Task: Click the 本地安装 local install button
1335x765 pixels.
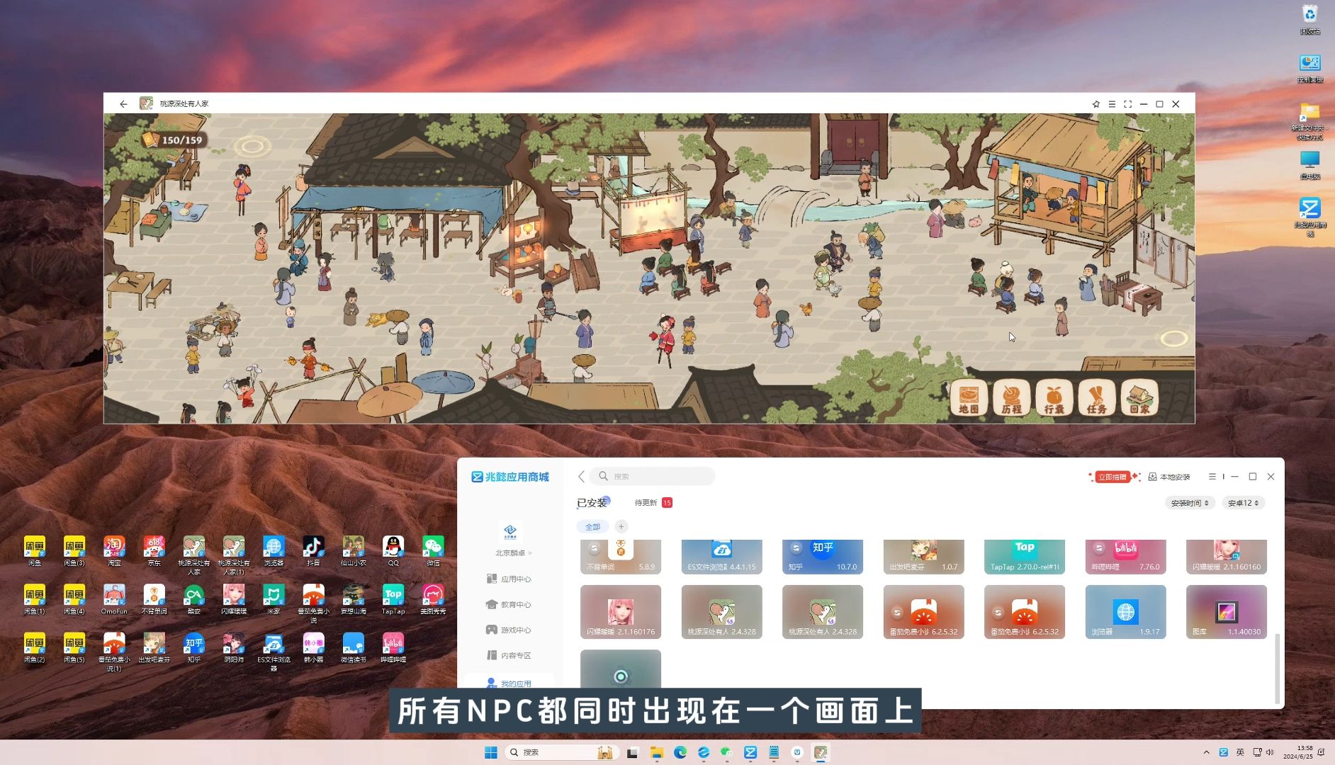Action: click(x=1169, y=477)
